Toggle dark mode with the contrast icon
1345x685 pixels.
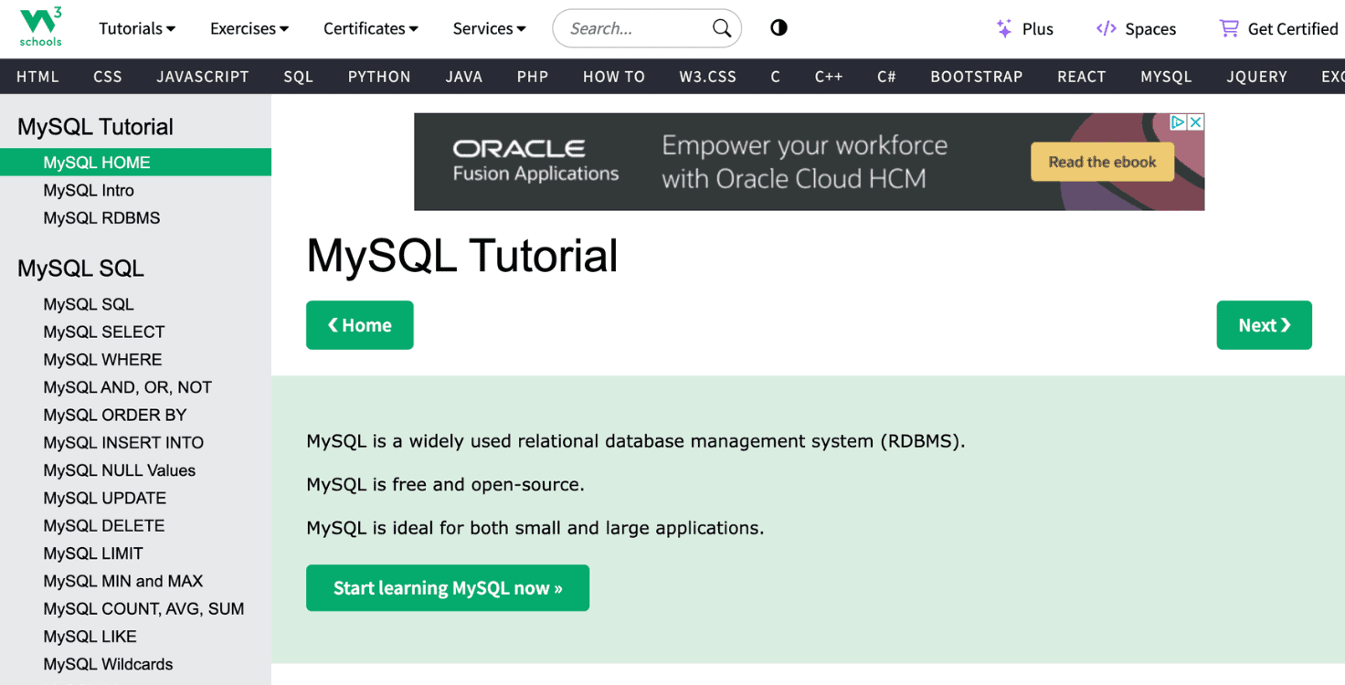pyautogui.click(x=778, y=28)
